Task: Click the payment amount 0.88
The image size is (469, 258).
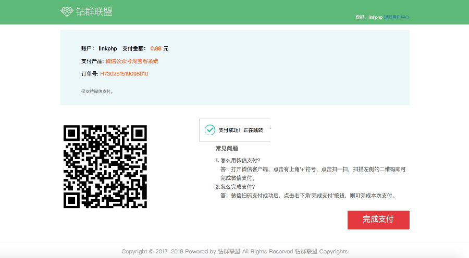Action: pos(156,48)
